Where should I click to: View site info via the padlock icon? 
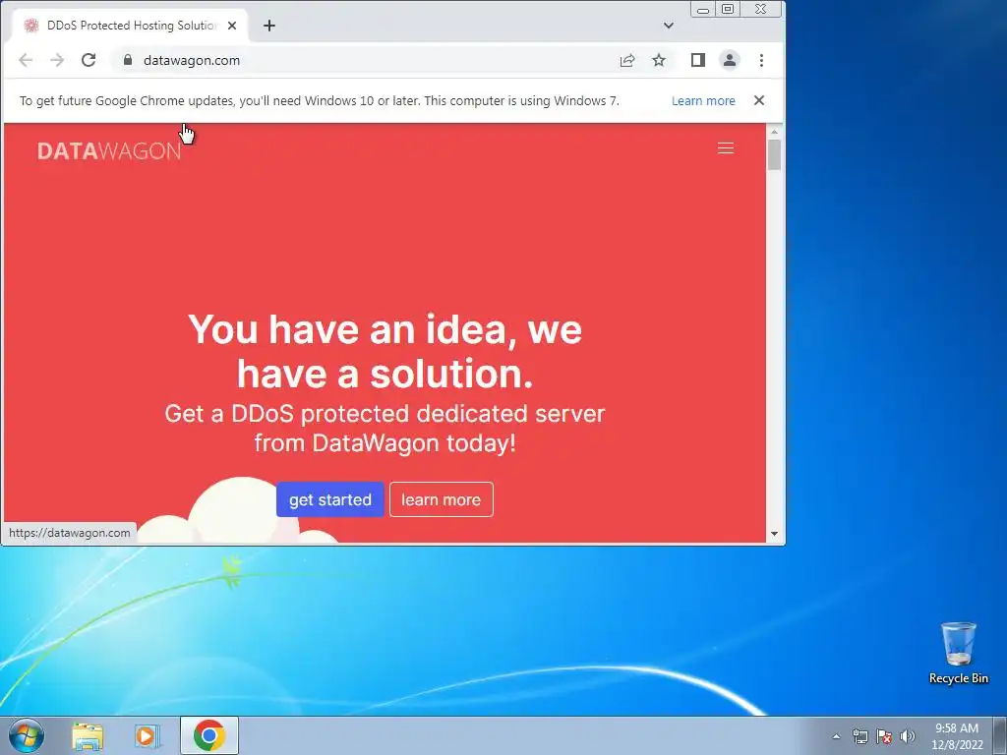click(x=128, y=60)
